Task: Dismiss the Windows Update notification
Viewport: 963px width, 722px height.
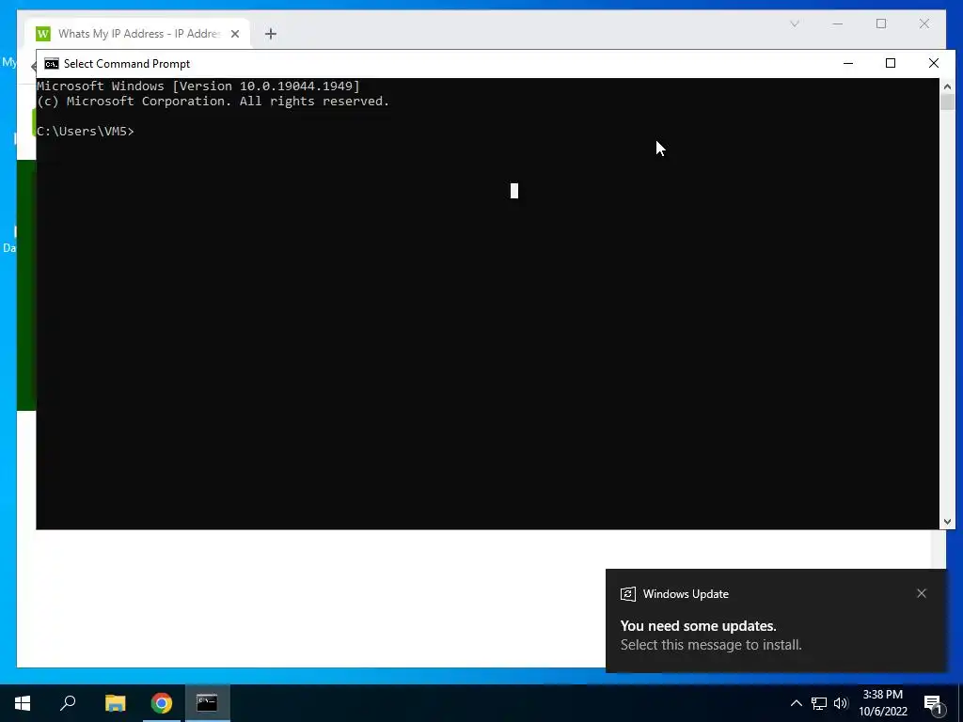Action: pos(922,593)
